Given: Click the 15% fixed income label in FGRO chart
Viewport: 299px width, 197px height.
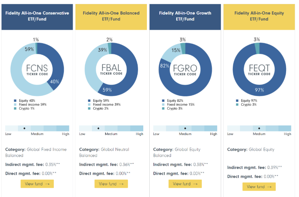Looking at the screenshot, I should 176,50.
